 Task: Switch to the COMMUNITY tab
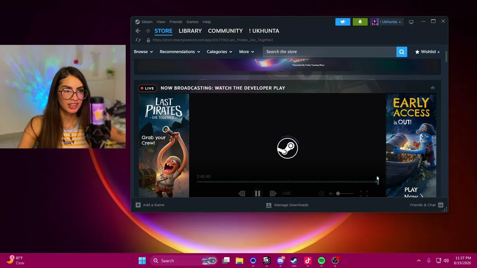click(x=225, y=31)
